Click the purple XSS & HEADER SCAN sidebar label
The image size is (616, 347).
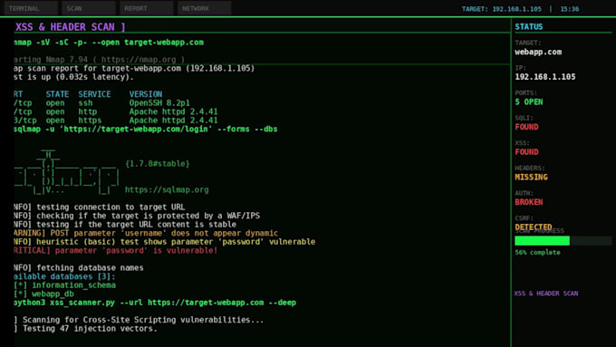(x=546, y=294)
